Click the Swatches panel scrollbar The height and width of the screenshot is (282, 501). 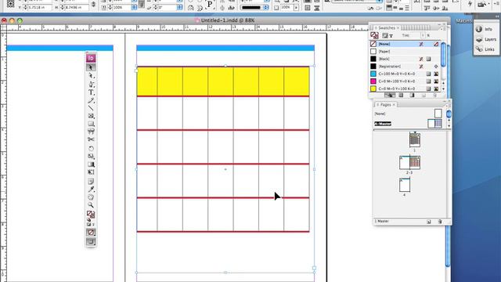(443, 54)
